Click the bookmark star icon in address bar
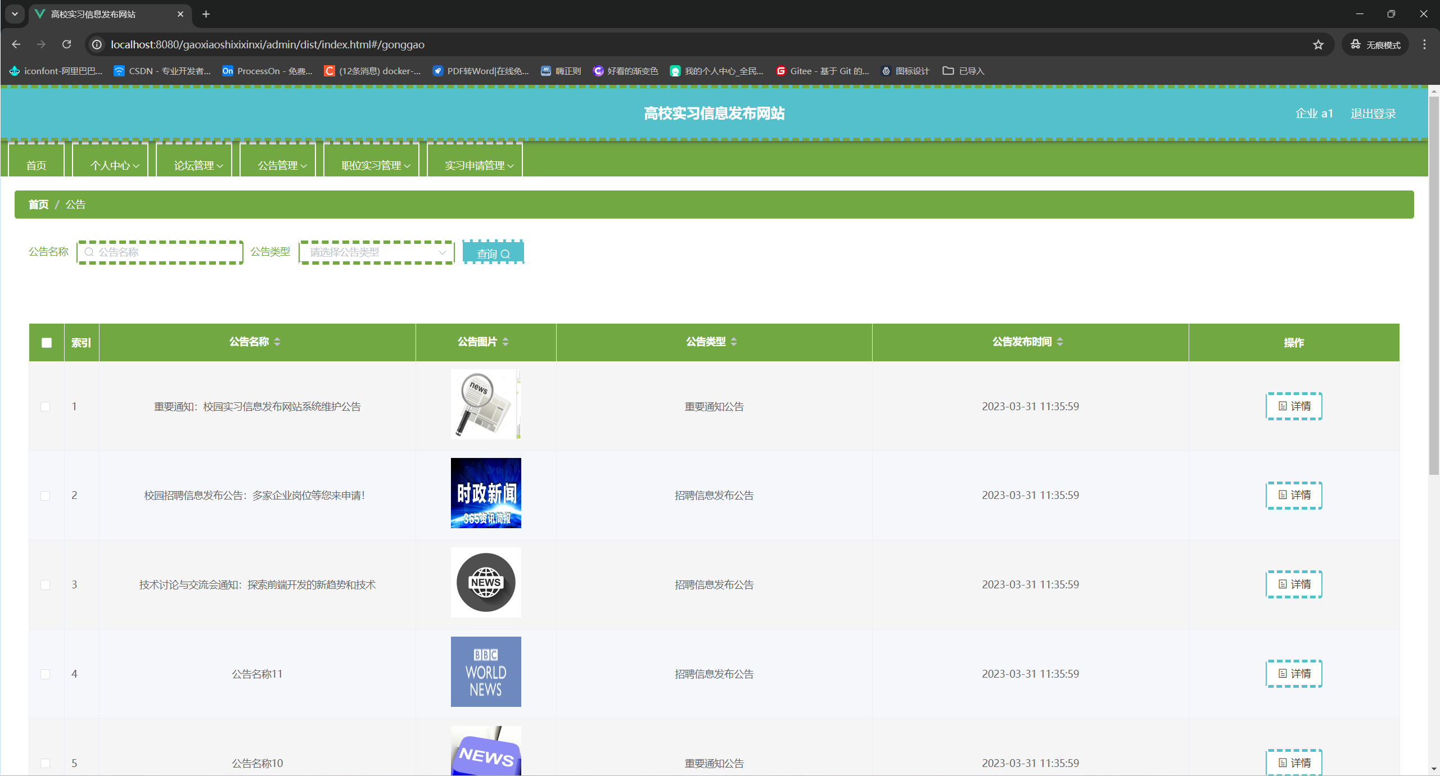1440x776 pixels. pyautogui.click(x=1318, y=44)
